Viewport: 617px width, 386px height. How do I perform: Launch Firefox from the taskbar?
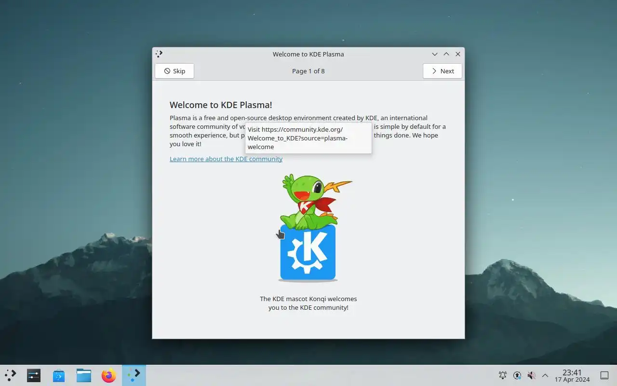[x=109, y=375]
